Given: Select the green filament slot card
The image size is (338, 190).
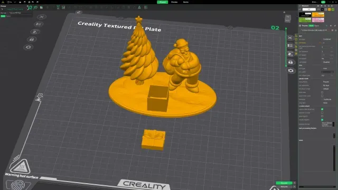Looking at the screenshot, I should tap(305, 20).
